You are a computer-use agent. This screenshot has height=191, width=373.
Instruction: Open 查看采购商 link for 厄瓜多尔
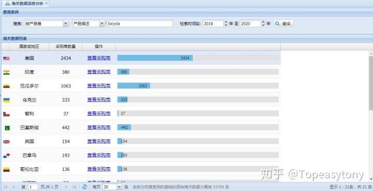click(99, 86)
